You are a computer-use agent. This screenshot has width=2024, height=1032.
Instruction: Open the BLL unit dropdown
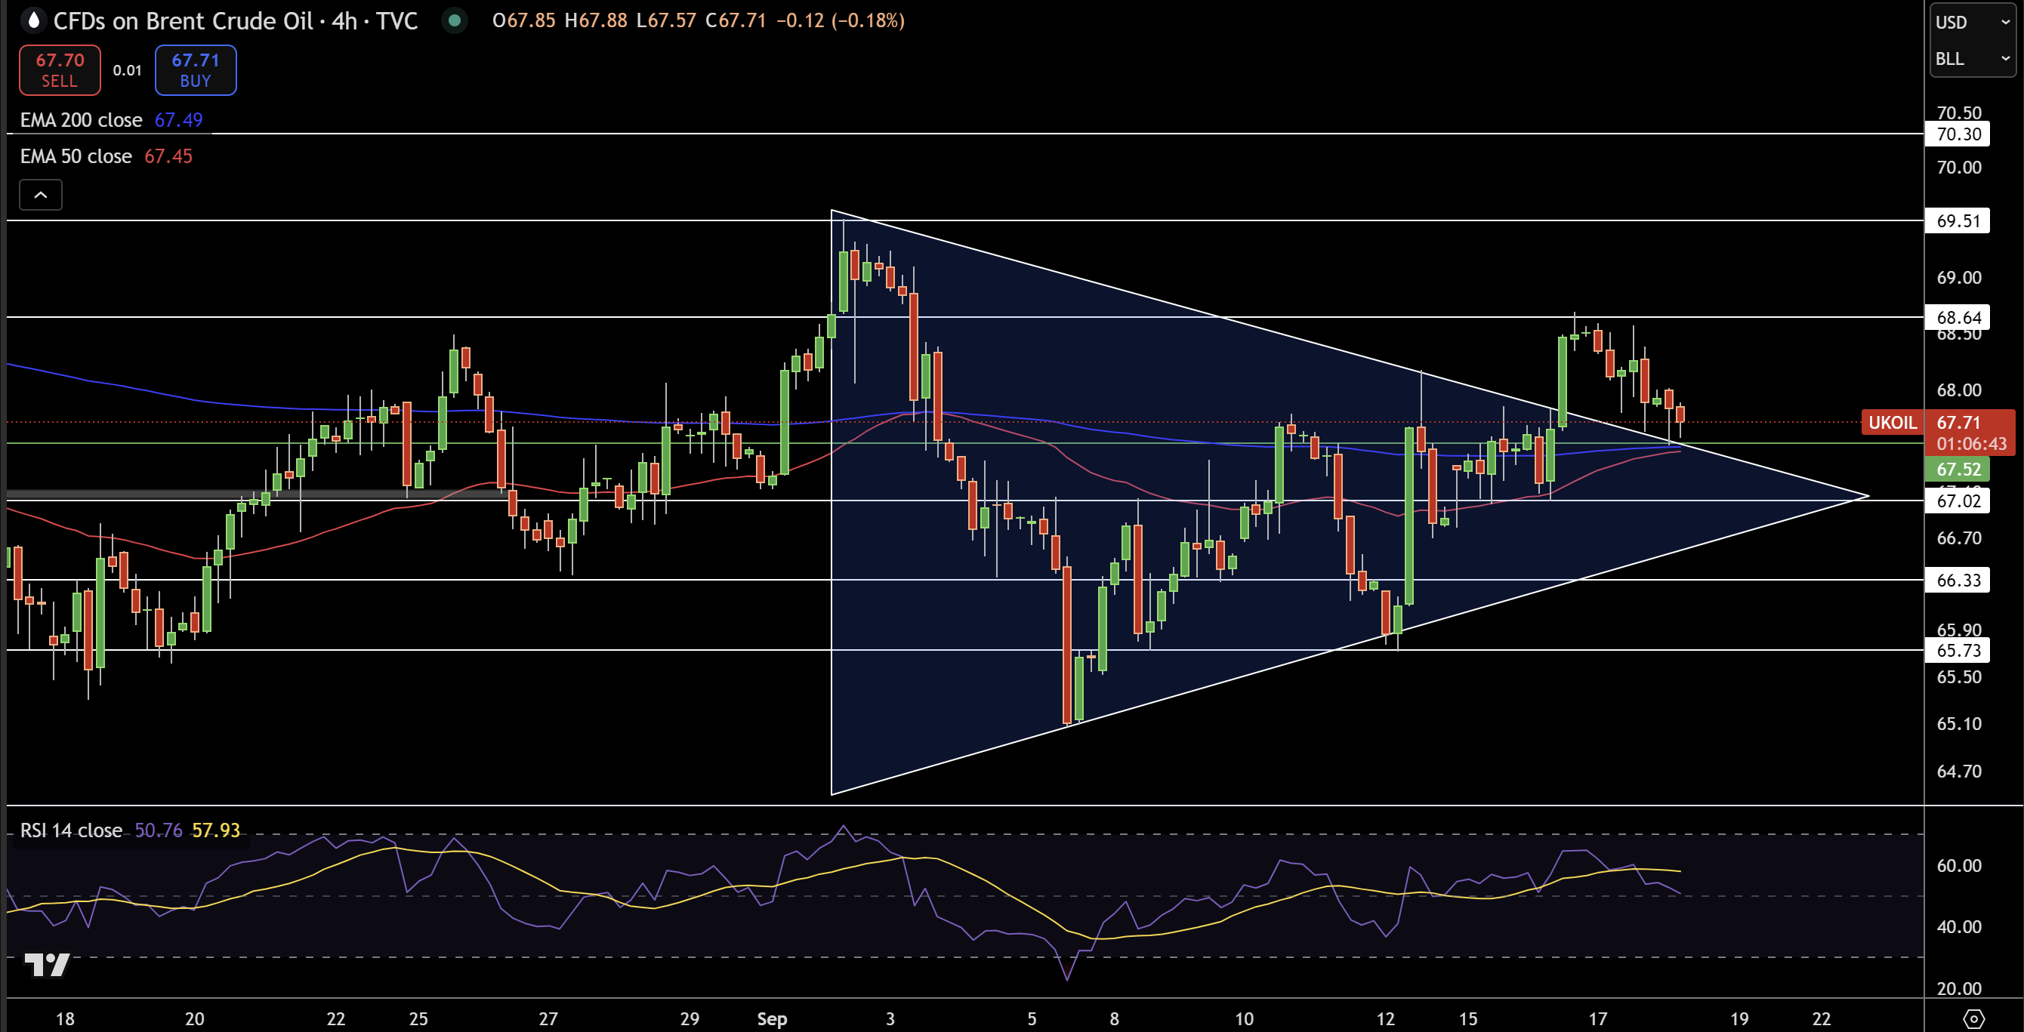pyautogui.click(x=1973, y=59)
